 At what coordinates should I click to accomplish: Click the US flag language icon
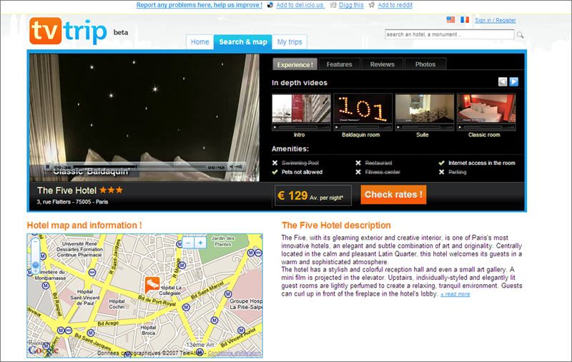450,20
